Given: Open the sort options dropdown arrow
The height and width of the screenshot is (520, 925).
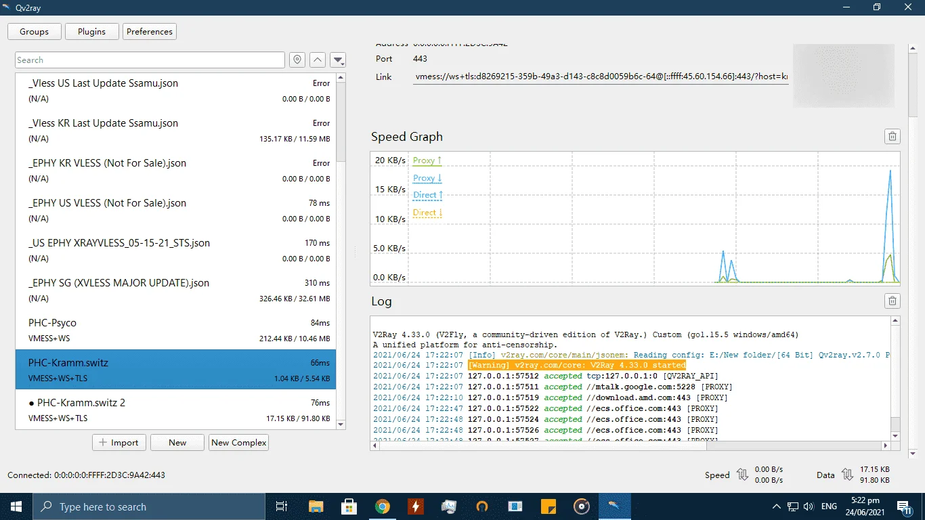Looking at the screenshot, I should [339, 60].
